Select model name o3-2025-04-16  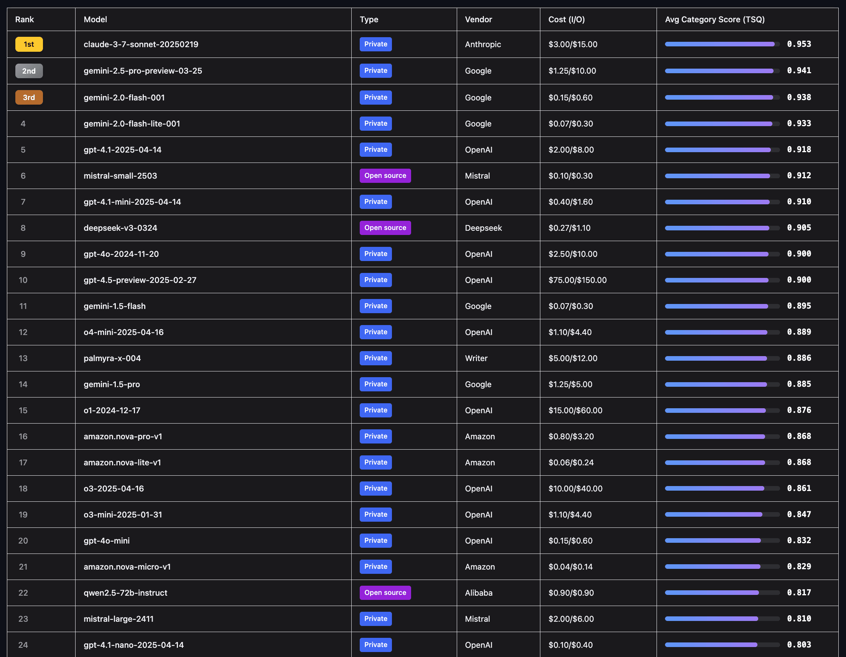[x=114, y=489]
